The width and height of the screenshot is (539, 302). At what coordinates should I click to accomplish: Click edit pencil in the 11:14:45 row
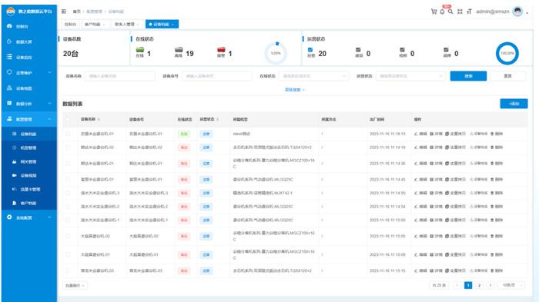420,180
